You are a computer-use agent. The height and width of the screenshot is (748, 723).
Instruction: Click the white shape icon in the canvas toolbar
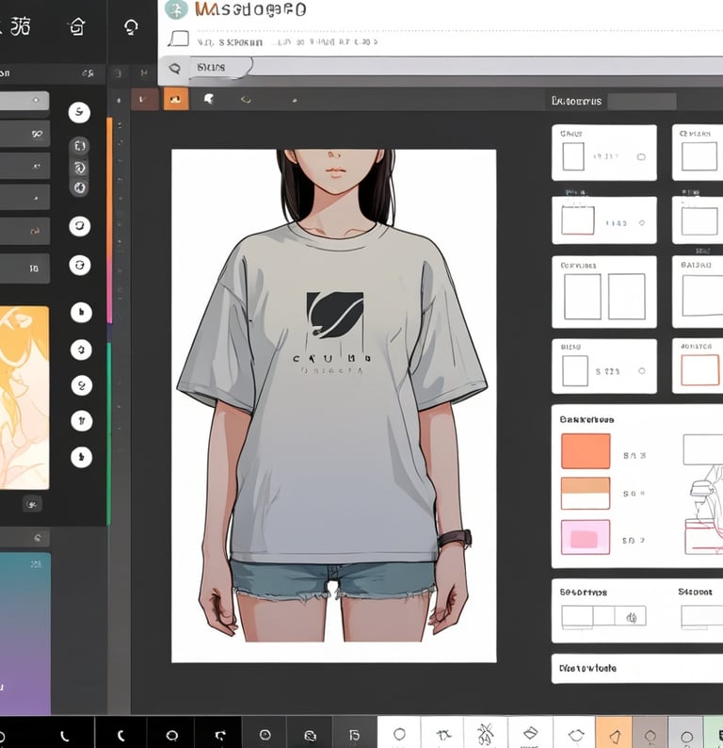(209, 99)
